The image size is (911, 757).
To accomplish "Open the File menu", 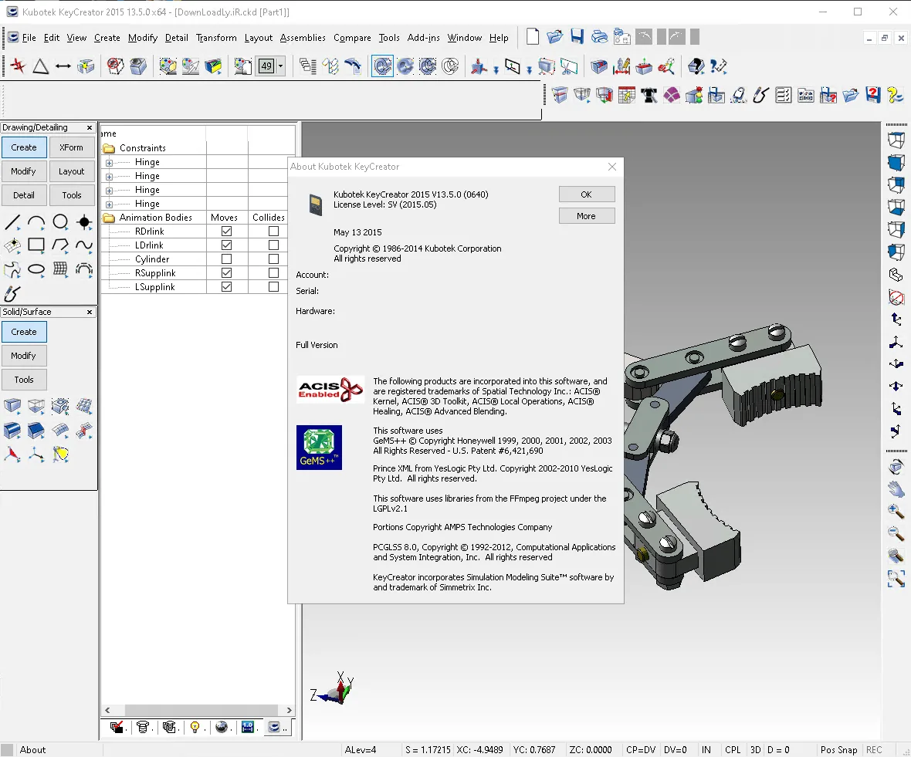I will [x=29, y=38].
